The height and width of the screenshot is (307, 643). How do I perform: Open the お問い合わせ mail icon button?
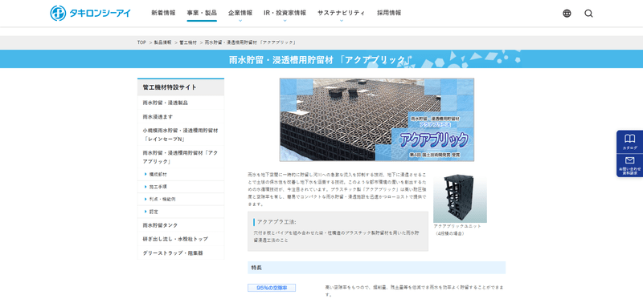tap(629, 166)
